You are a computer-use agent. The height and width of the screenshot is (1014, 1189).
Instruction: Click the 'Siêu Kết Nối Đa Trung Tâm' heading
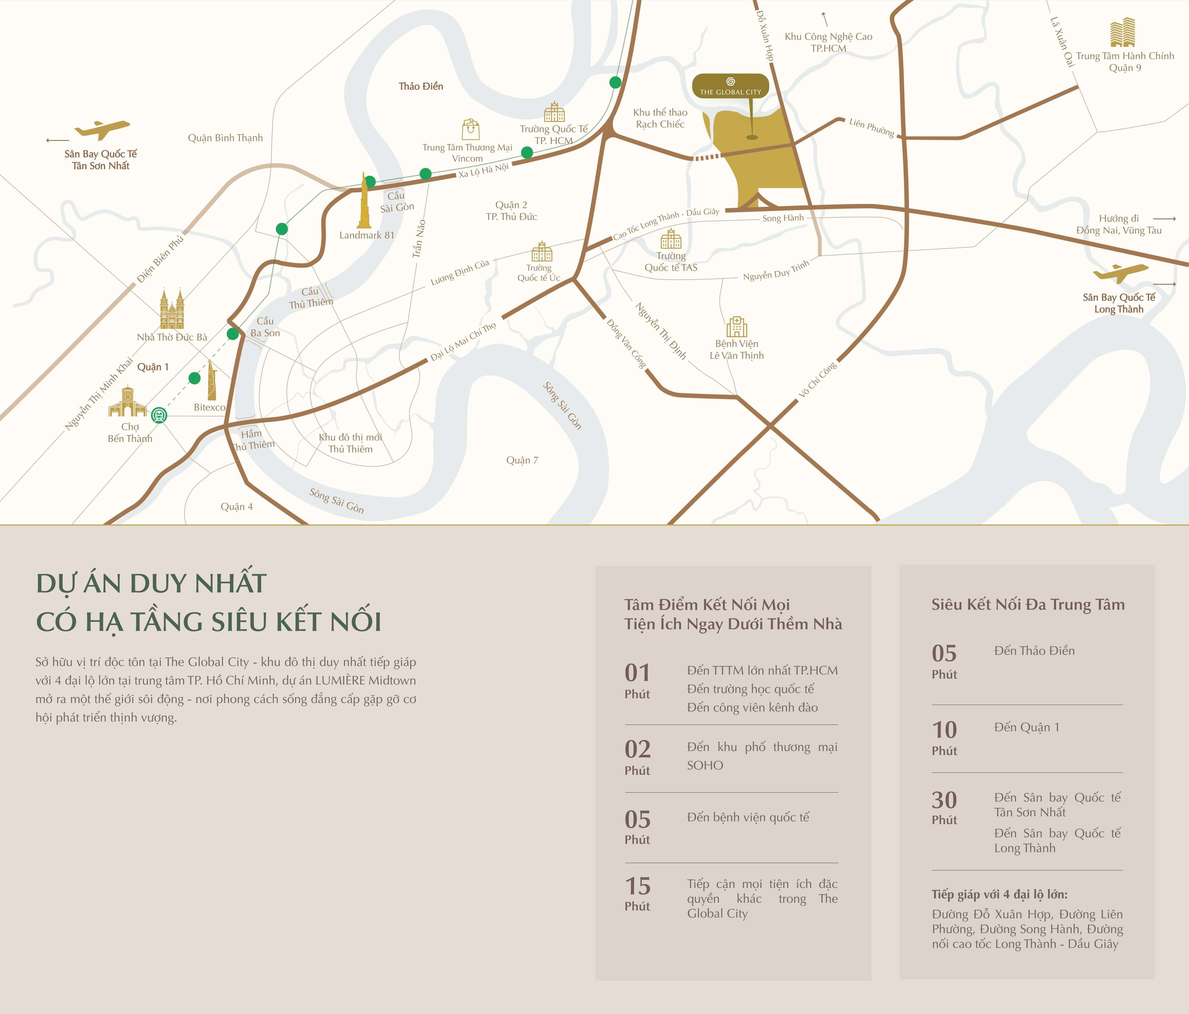(x=1028, y=604)
